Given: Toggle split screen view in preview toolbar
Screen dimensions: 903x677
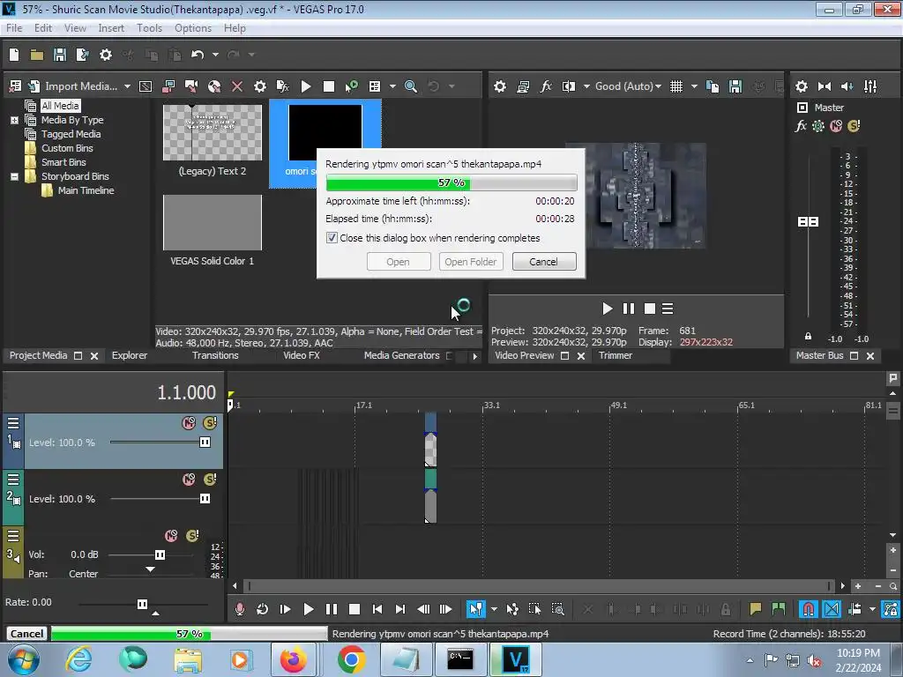Looking at the screenshot, I should point(569,86).
